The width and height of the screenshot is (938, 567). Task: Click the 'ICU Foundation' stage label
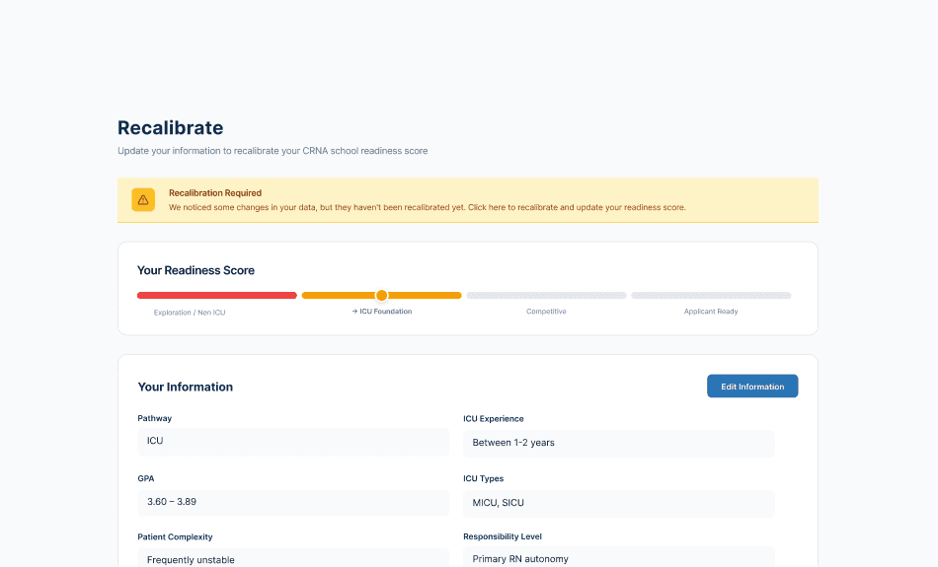tap(382, 312)
